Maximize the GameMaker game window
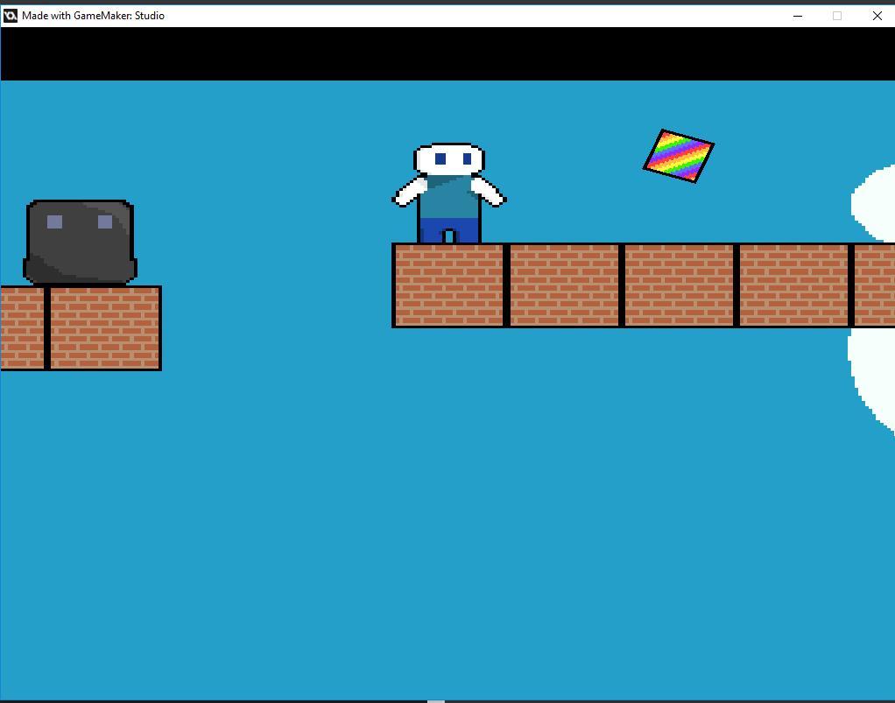 point(836,15)
